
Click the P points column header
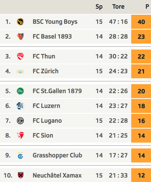pos(147,7)
